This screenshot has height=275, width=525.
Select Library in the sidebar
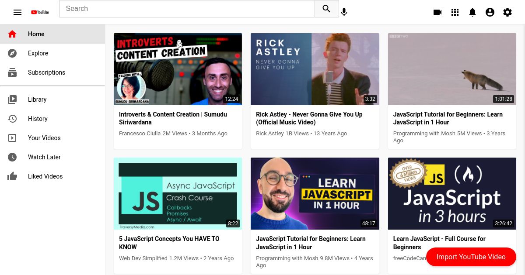(37, 100)
